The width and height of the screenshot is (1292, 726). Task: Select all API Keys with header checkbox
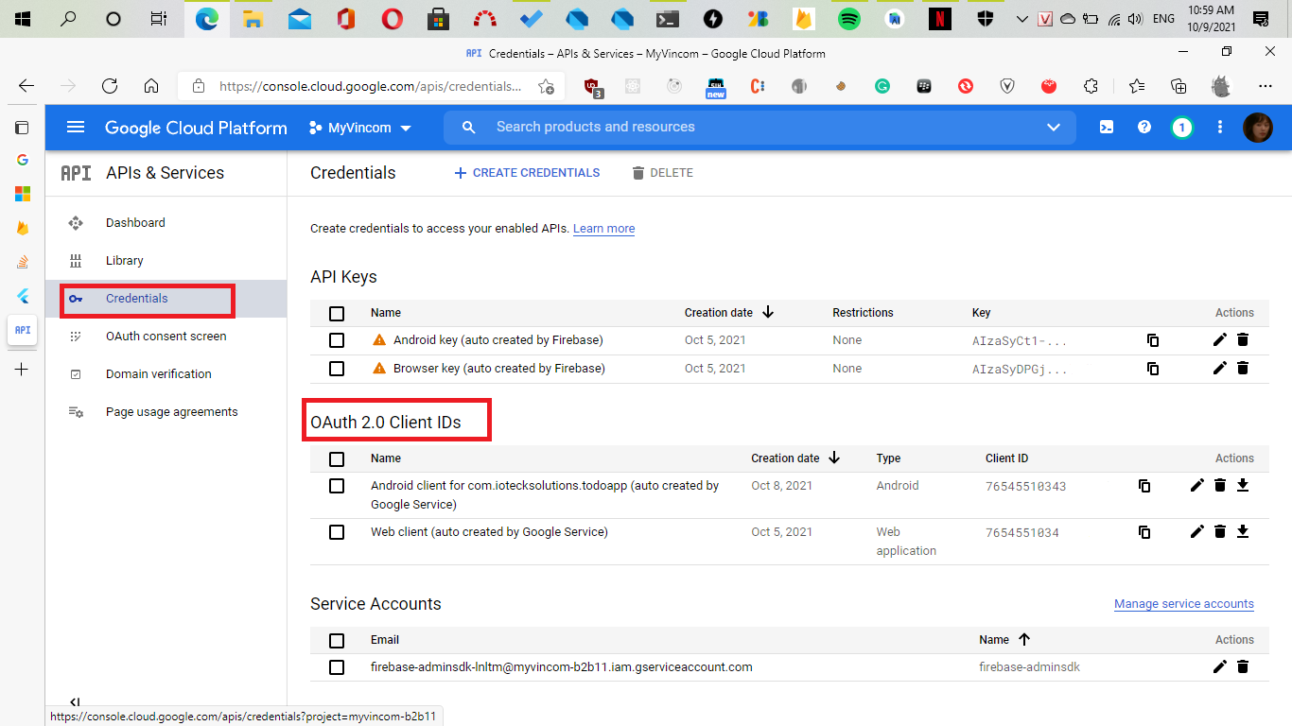(337, 314)
